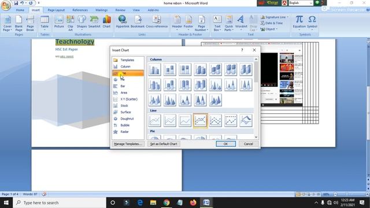Insert a Blank Page
The width and height of the screenshot is (370, 208).
click(18, 23)
